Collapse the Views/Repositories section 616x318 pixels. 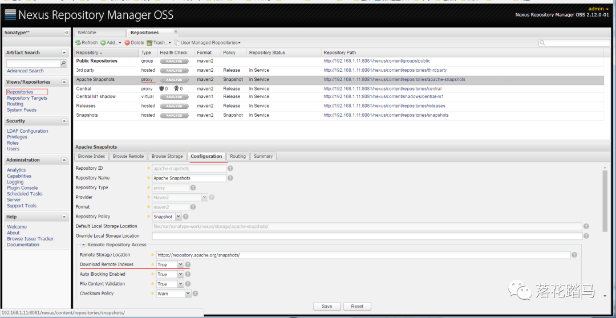[64, 82]
